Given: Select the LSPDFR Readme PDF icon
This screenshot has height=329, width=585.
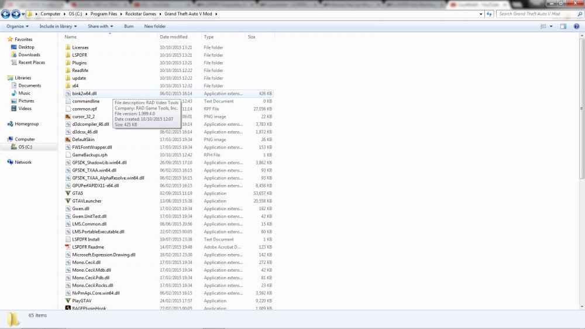Looking at the screenshot, I should [x=67, y=247].
